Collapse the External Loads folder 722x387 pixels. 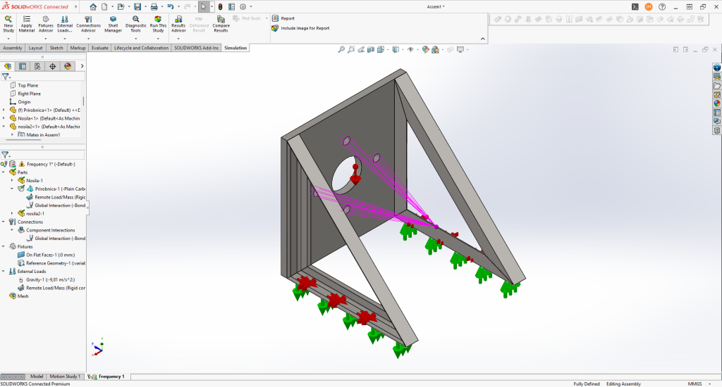click(4, 272)
